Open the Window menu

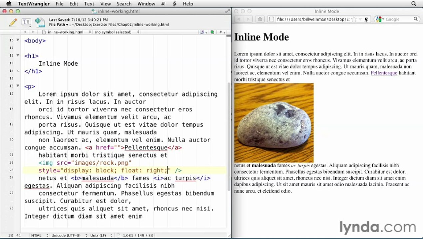[146, 4]
